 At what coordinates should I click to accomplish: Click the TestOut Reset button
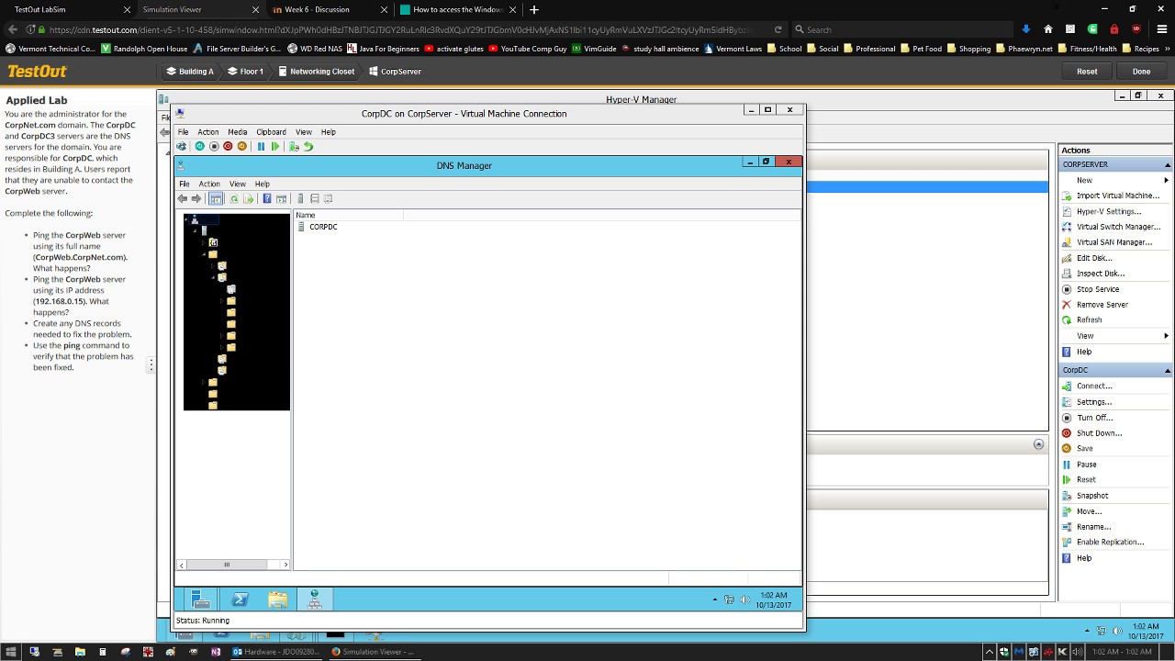pyautogui.click(x=1087, y=72)
